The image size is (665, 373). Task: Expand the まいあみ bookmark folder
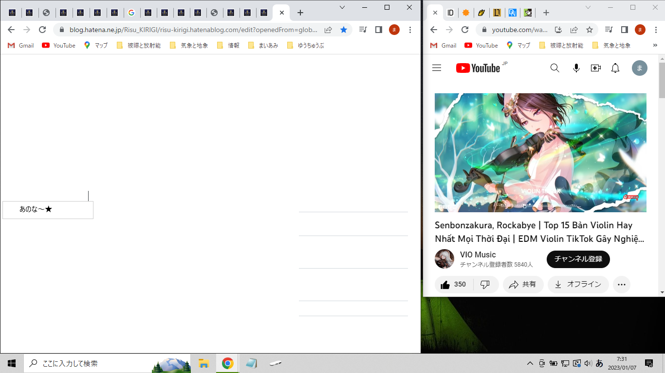coord(263,45)
